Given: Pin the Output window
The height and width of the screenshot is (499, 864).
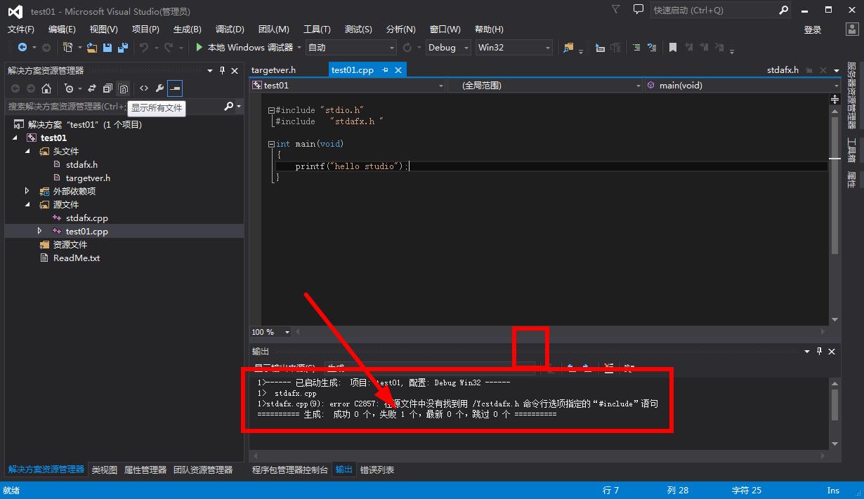Looking at the screenshot, I should [x=819, y=351].
